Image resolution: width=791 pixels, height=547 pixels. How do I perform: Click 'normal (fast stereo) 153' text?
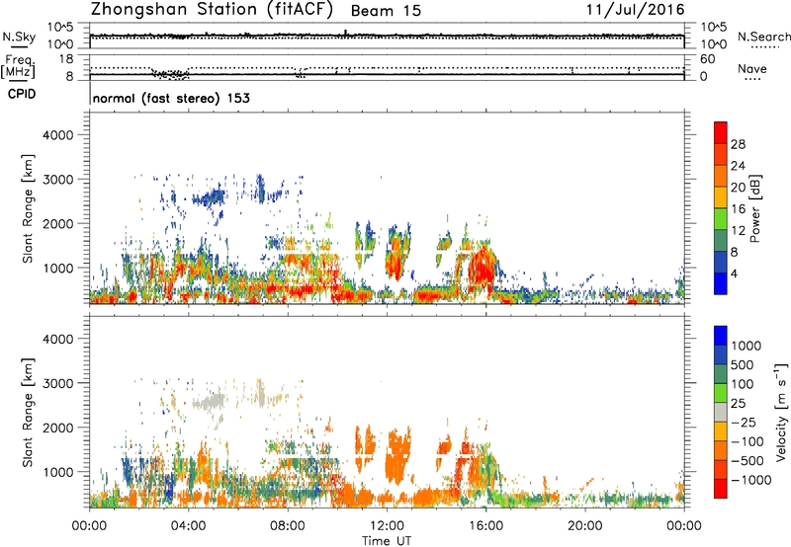[x=171, y=98]
